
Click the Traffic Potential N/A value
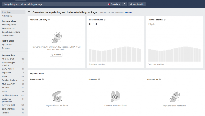point(151,24)
